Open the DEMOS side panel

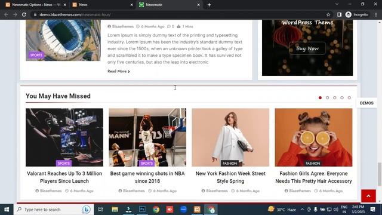pyautogui.click(x=366, y=103)
